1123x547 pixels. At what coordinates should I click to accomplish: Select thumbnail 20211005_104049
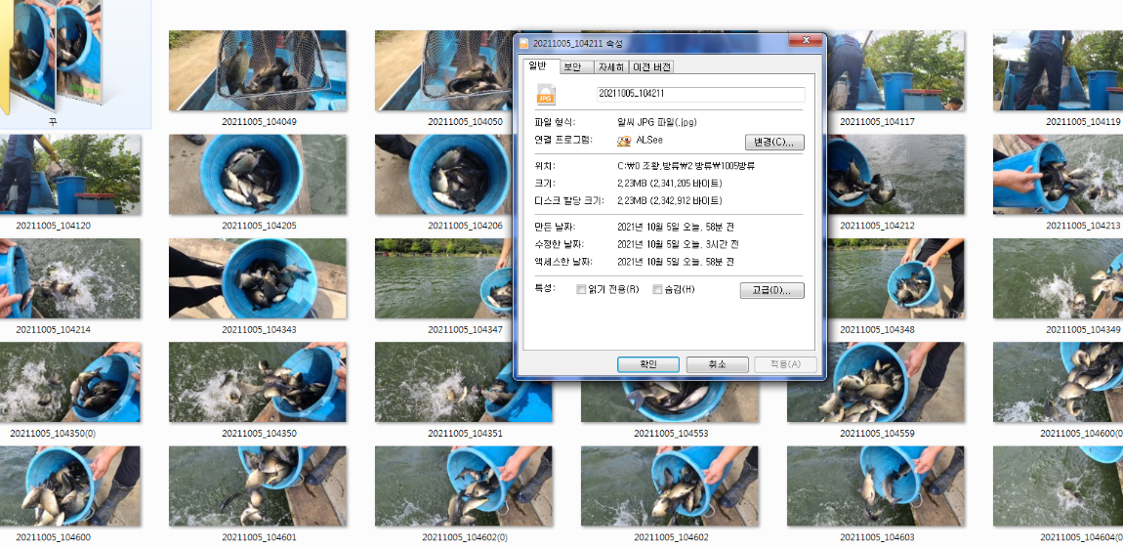click(257, 70)
